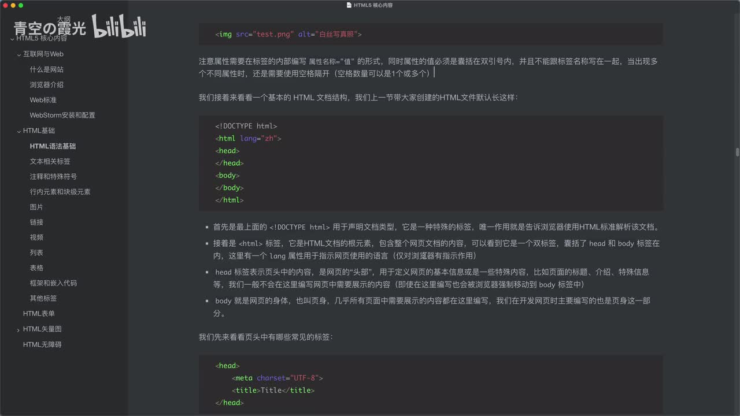Click the opening <body> tag line in code
The height and width of the screenshot is (416, 740).
tap(227, 176)
